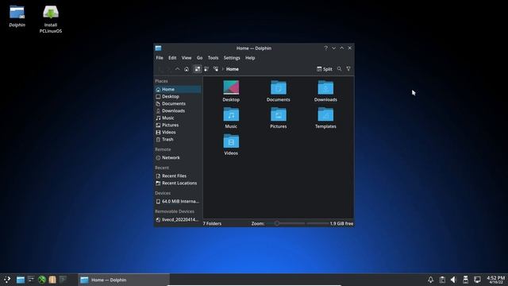Go up one folder level in Dolphin
The image size is (508, 286).
pos(177,69)
